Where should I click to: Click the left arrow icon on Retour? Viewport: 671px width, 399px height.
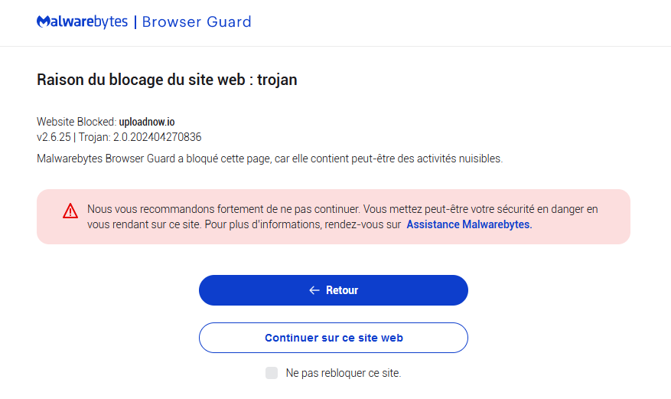point(314,290)
